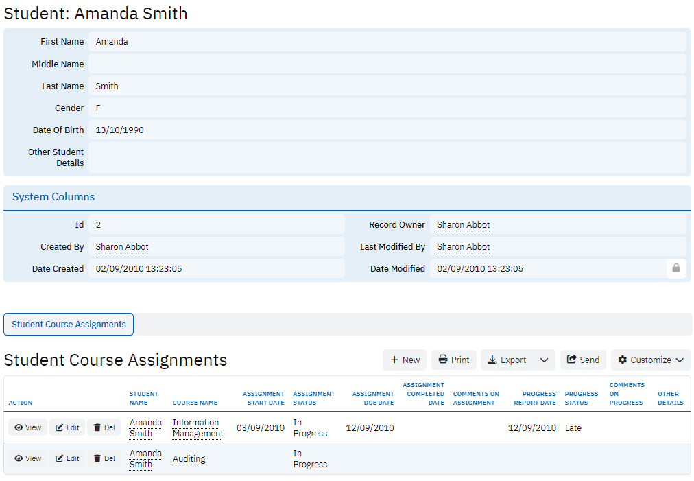
Task: Delete the Auditing assignment row
Action: pos(104,458)
